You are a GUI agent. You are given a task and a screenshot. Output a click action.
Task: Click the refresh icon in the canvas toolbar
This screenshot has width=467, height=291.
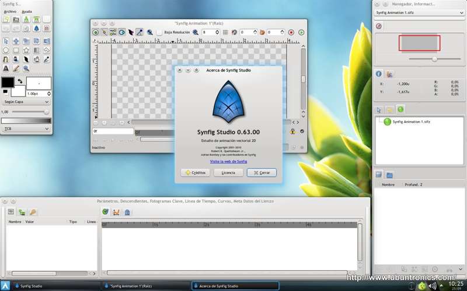click(x=235, y=33)
